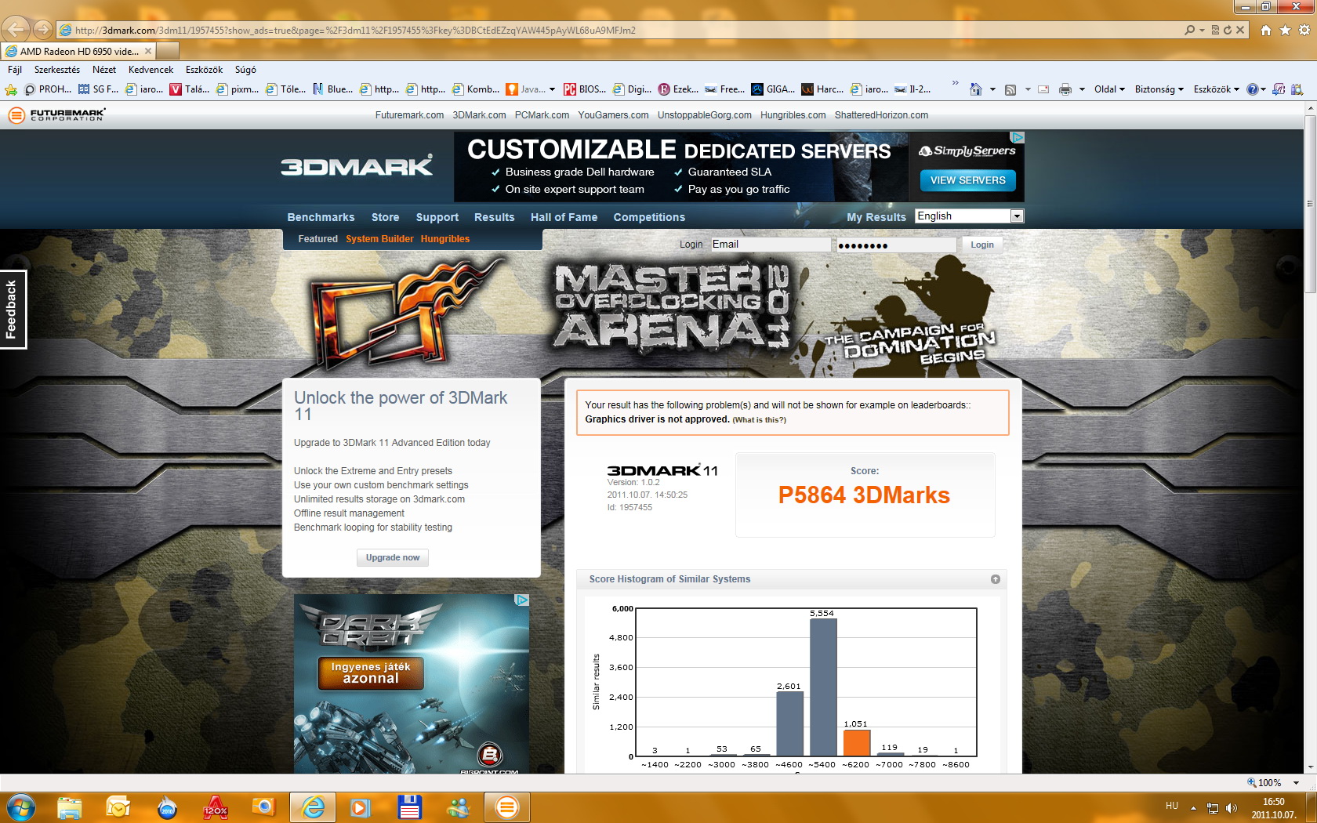Click the VIEW SERVERS ad button
This screenshot has height=823, width=1317.
point(967,180)
